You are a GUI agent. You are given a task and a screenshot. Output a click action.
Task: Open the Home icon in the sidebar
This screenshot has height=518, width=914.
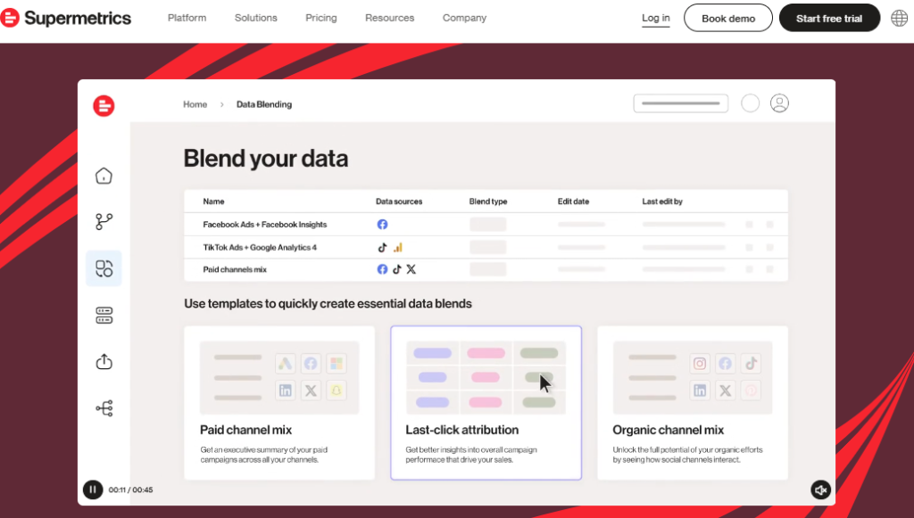click(104, 176)
